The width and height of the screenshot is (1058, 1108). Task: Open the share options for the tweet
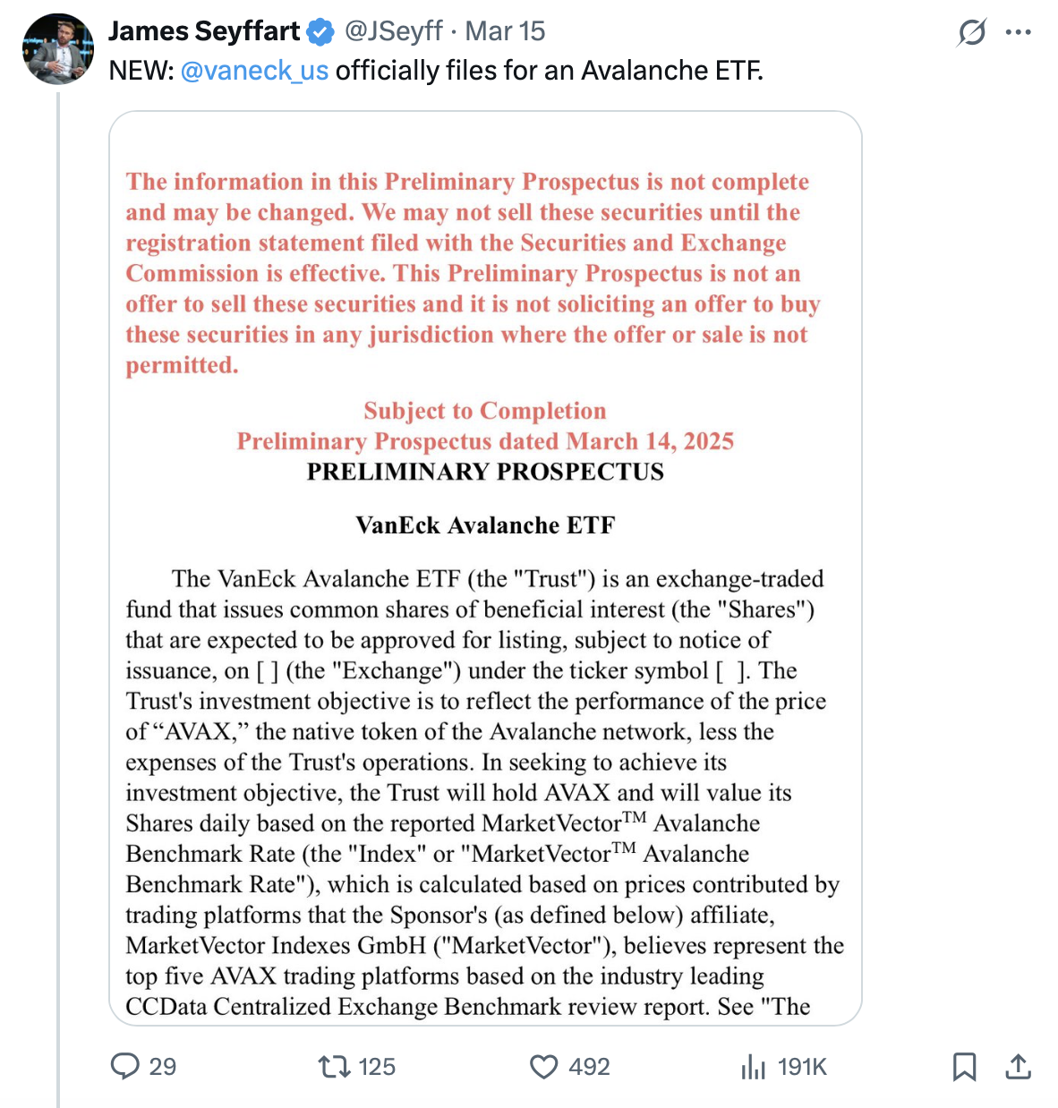(x=1020, y=1067)
